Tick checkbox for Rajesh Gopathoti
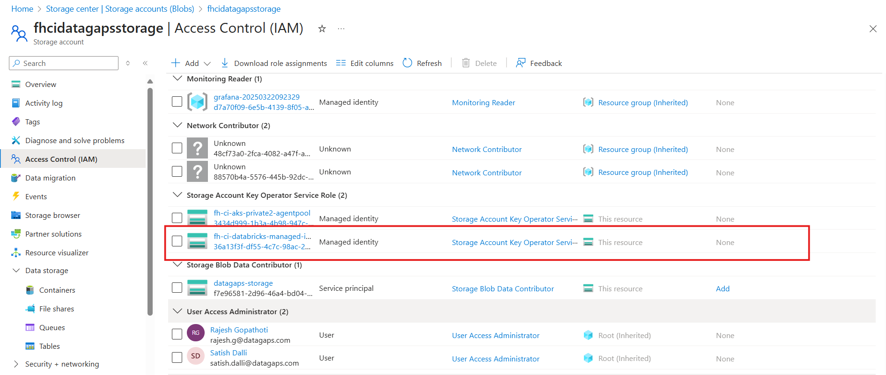The image size is (886, 375). point(177,334)
